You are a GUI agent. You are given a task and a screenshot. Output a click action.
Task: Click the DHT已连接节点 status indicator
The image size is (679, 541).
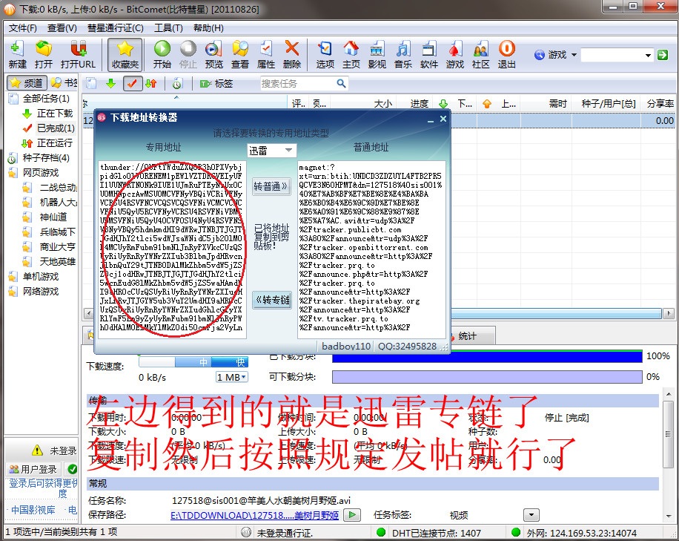pyautogui.click(x=430, y=533)
